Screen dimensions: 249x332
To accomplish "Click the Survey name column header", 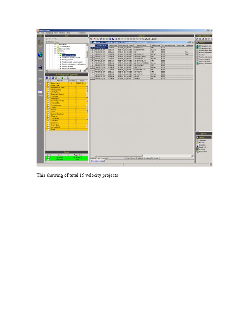I will point(101,45).
